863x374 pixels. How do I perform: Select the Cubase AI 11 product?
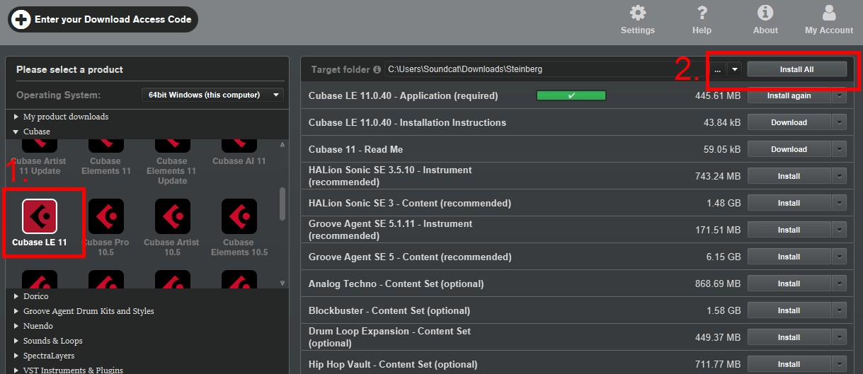pos(239,153)
